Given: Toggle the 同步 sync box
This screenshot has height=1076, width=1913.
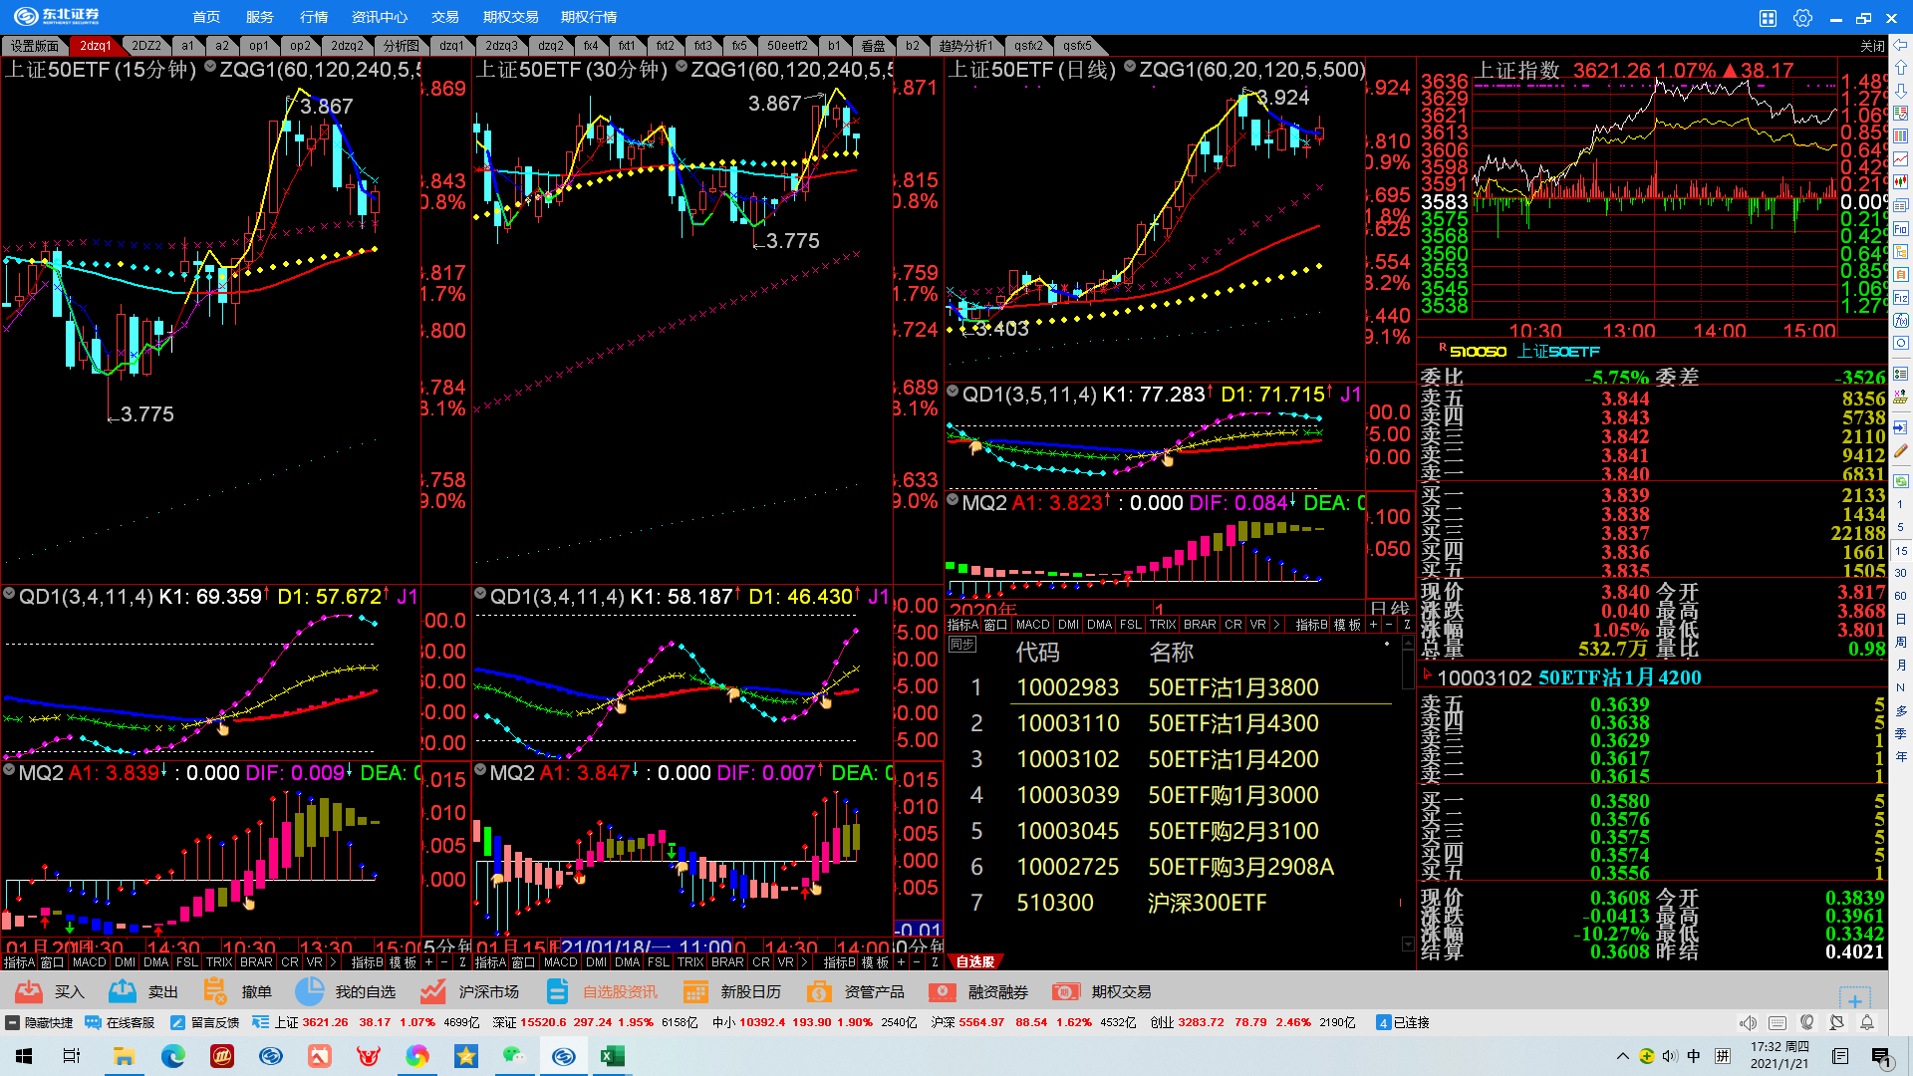Looking at the screenshot, I should [961, 645].
